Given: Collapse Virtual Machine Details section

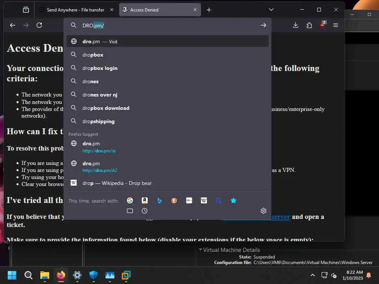Looking at the screenshot, I should (200, 250).
